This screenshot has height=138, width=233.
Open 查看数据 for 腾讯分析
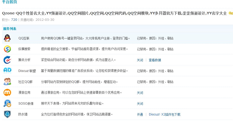click(155, 60)
